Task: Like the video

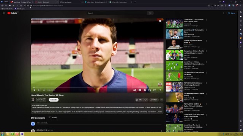Action: (139, 100)
